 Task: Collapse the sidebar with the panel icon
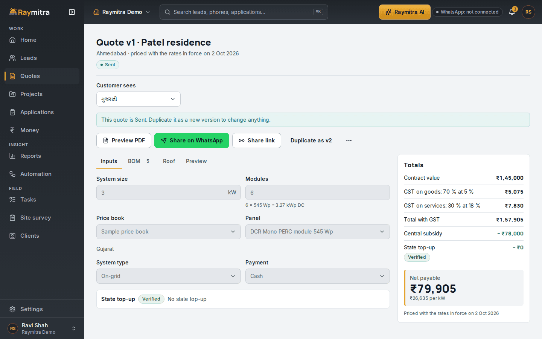click(72, 12)
